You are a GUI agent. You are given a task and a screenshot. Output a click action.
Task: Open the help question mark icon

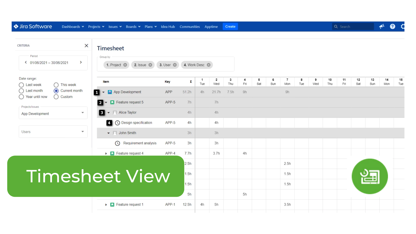(x=392, y=27)
